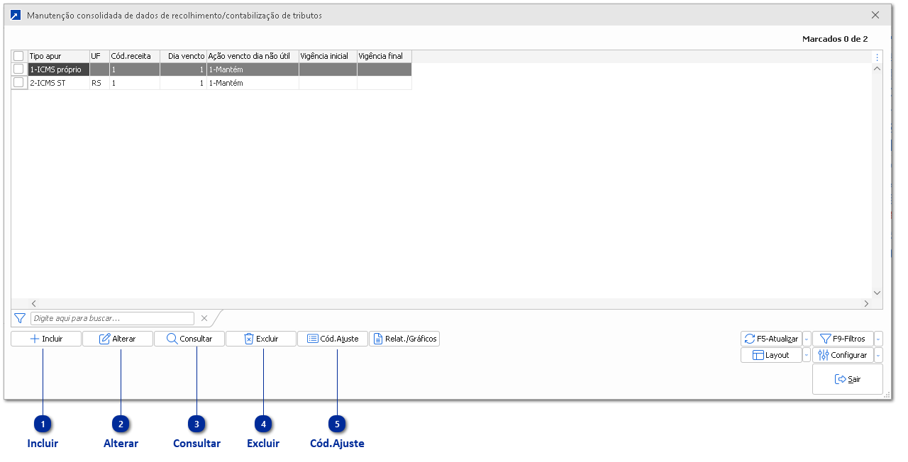
Task: Expand the Layout dropdown arrow
Action: point(807,355)
